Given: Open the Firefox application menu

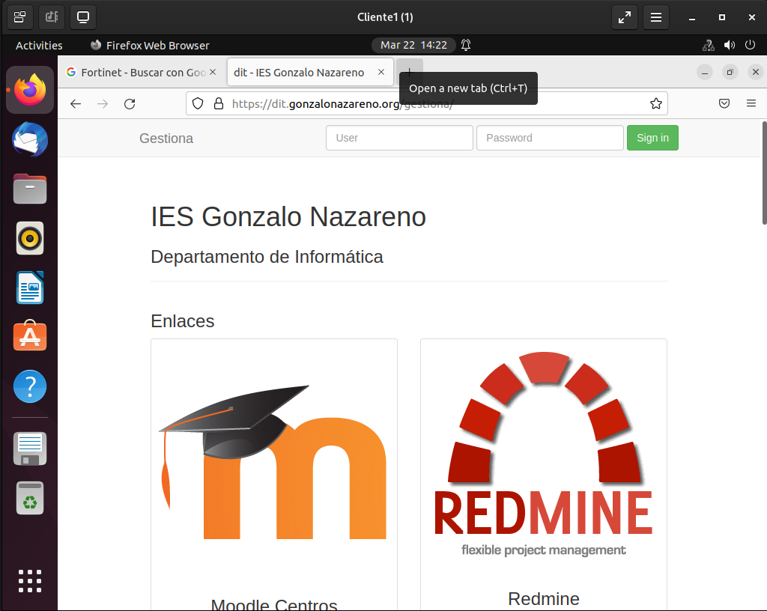Looking at the screenshot, I should coord(751,103).
